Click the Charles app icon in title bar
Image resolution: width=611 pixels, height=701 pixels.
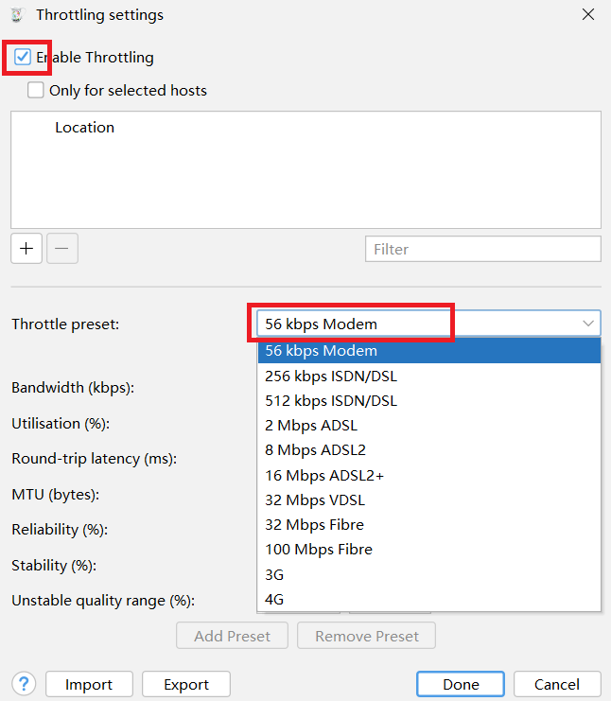(16, 15)
